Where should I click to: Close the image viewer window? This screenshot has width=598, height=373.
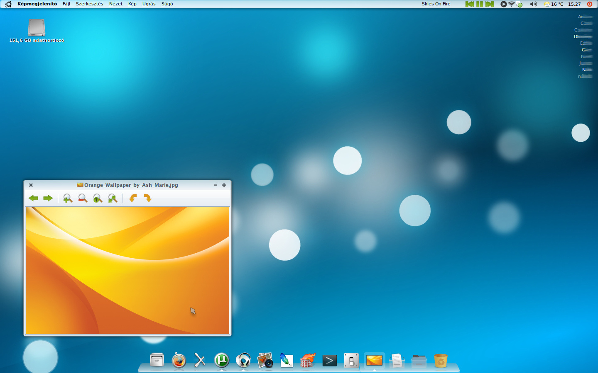point(31,185)
